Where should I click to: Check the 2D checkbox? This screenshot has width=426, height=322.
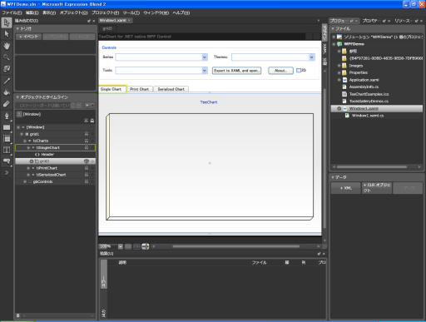(299, 70)
